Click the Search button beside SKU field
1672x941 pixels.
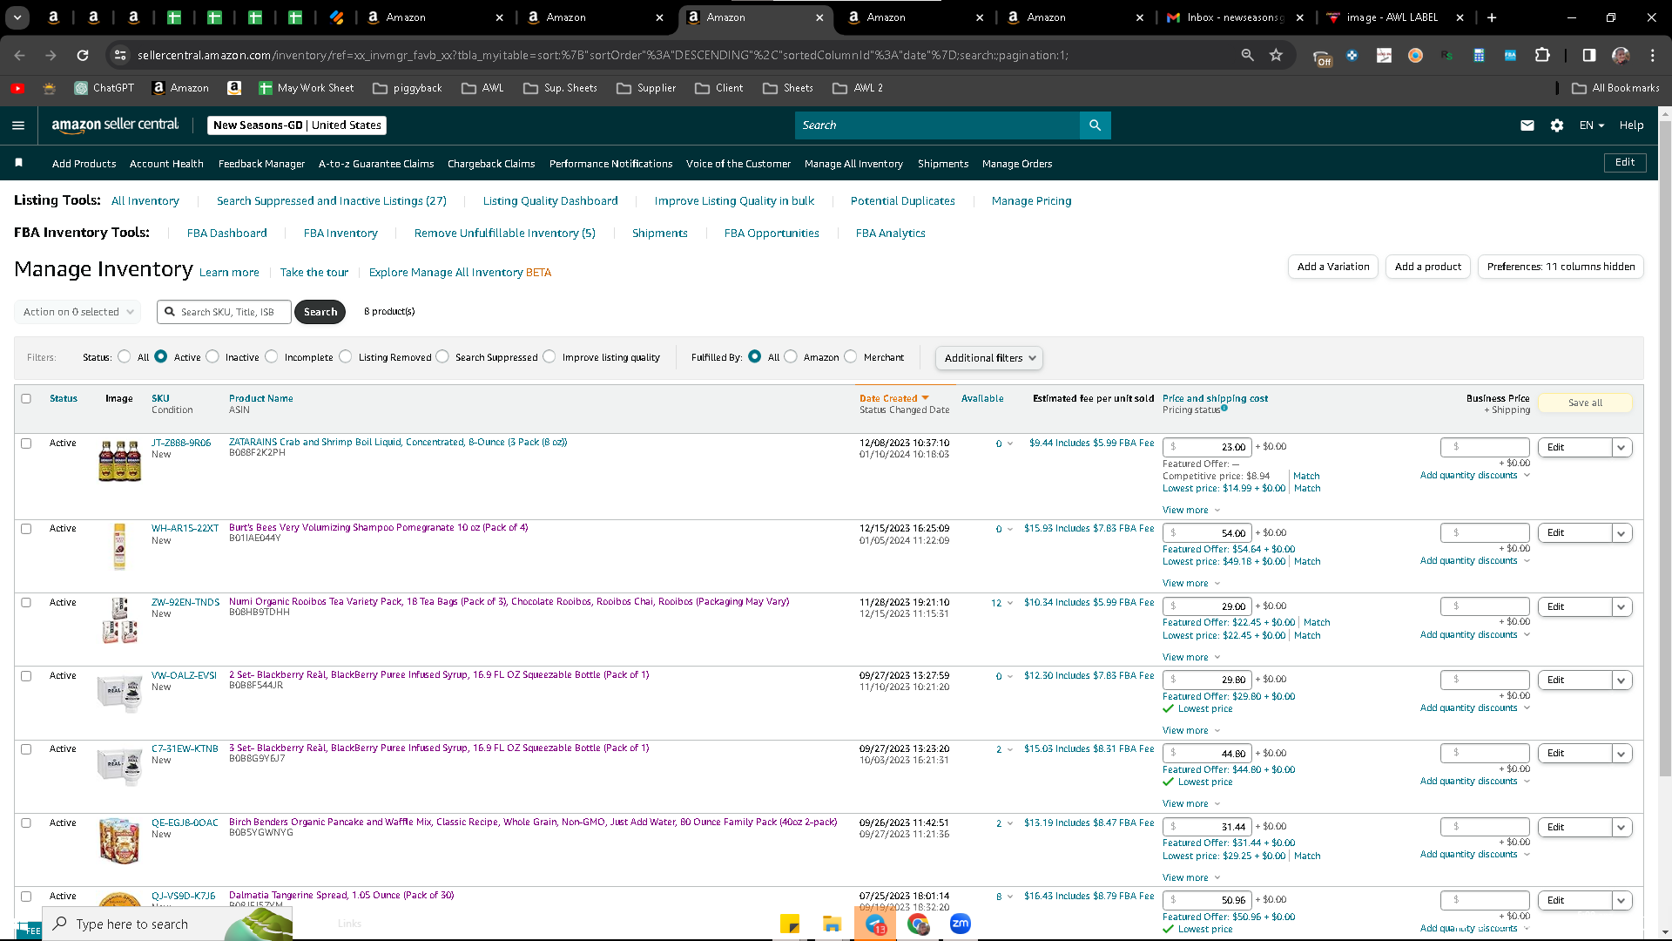(x=320, y=312)
